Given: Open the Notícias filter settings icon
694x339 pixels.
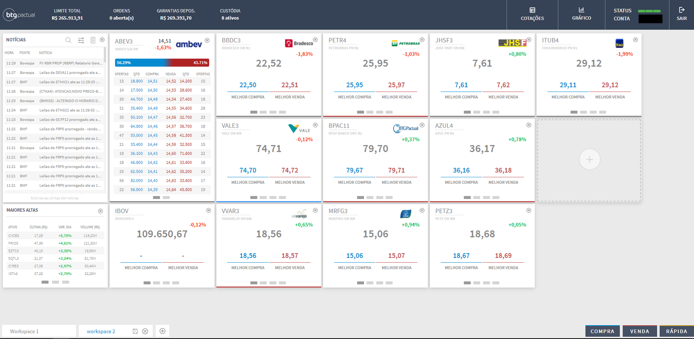Looking at the screenshot, I should [81, 40].
